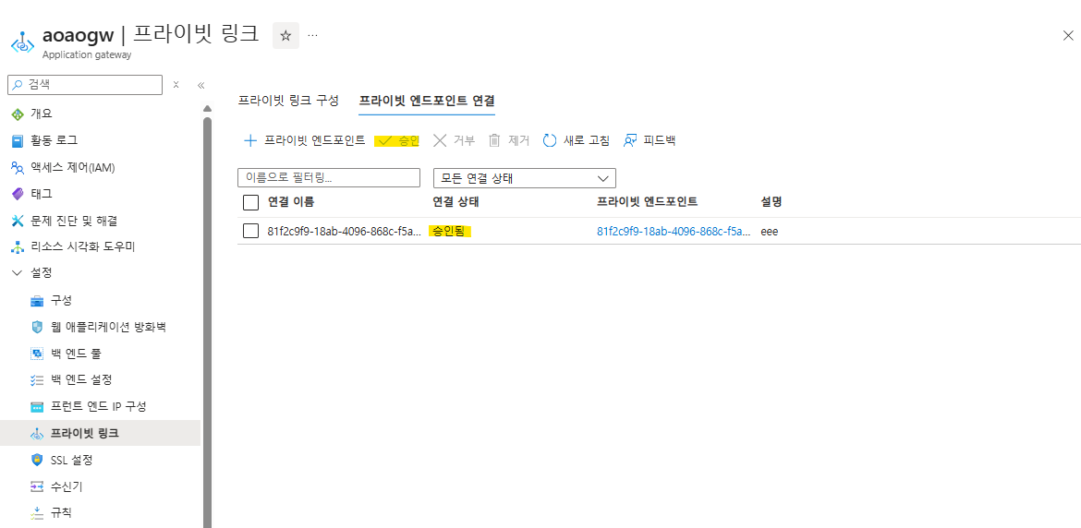Screen dimensions: 1081x528
Task: Open the ellipsis more options menu in header
Action: click(312, 35)
